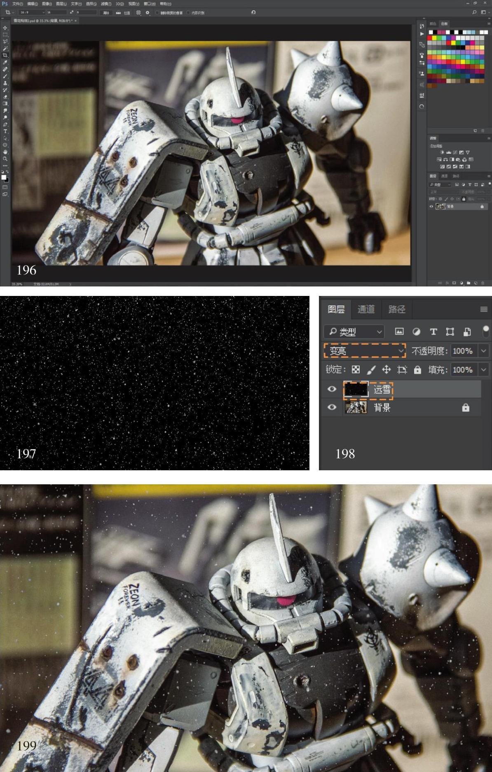Click the 远雪 layer thumbnail
This screenshot has height=772, width=492.
pyautogui.click(x=356, y=389)
